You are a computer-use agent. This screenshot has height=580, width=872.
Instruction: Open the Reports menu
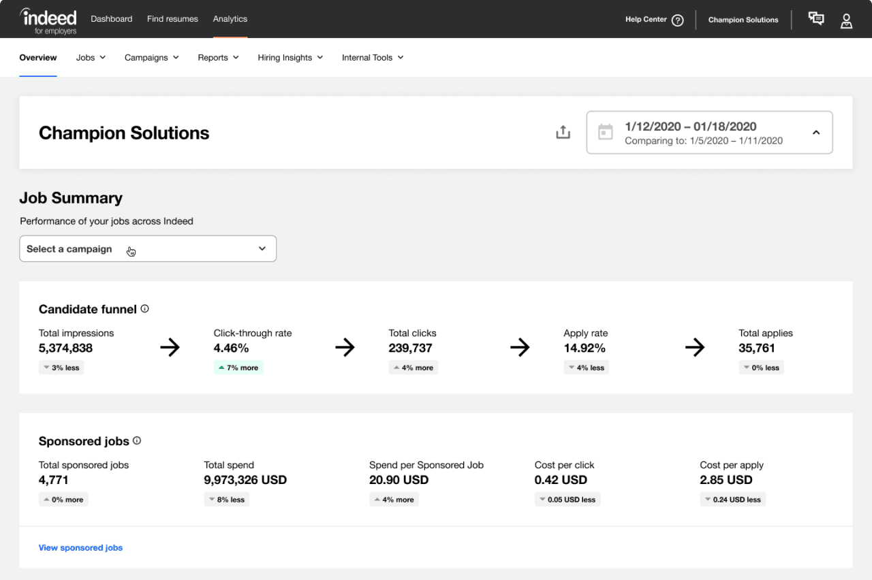218,58
